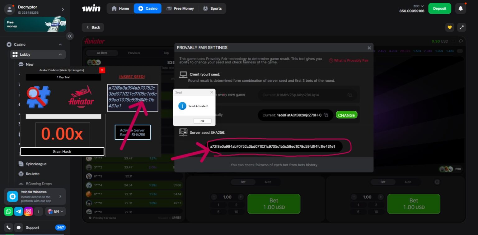This screenshot has height=235, width=478.
Task: Open the EN language selector
Action: point(55,211)
